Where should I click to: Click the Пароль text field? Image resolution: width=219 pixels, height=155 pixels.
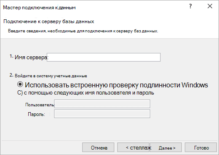[102, 114]
